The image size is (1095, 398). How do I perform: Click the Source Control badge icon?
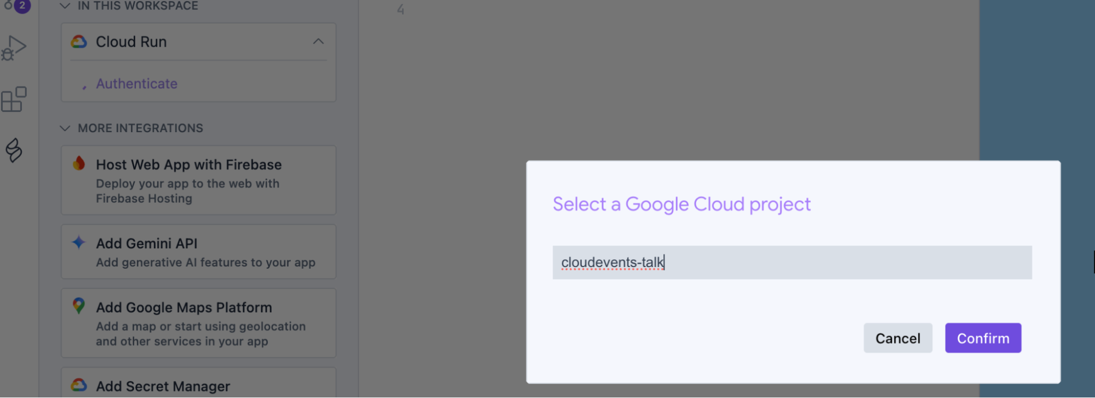pyautogui.click(x=16, y=5)
